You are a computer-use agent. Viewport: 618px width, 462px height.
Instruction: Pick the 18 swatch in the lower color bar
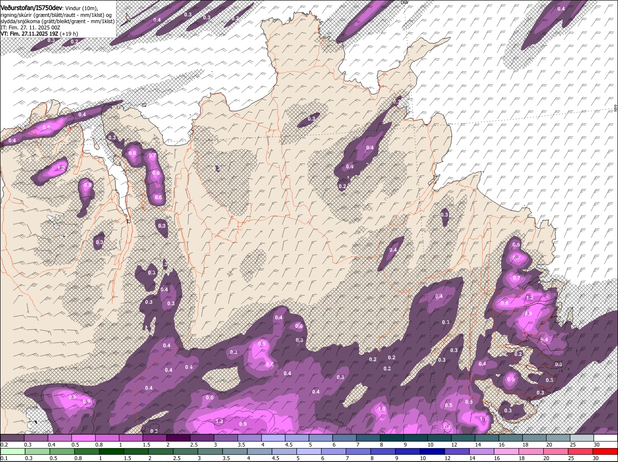tap(531, 451)
